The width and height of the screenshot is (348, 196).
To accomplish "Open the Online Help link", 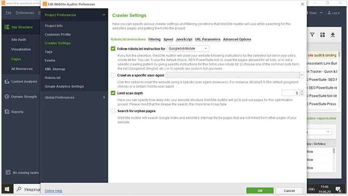I will [53, 190].
